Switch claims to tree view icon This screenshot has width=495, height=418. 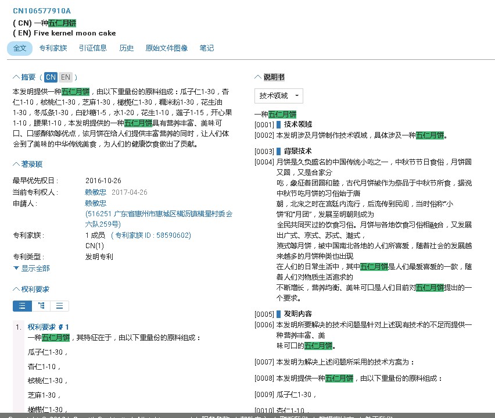[41, 306]
